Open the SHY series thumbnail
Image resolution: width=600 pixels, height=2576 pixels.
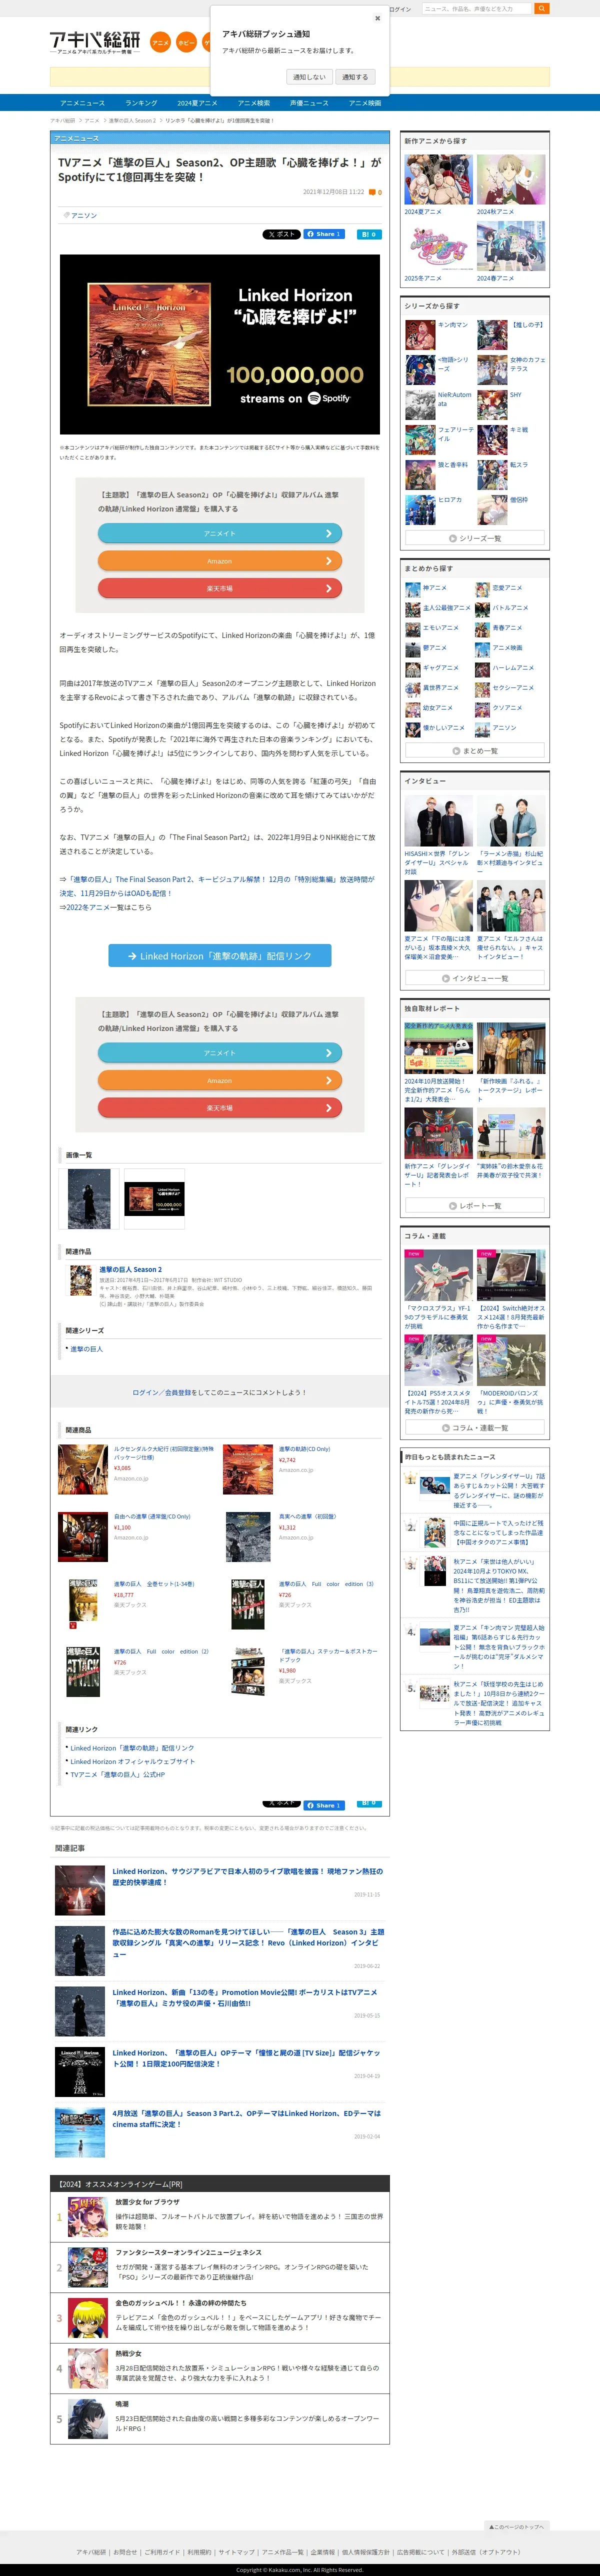click(492, 404)
